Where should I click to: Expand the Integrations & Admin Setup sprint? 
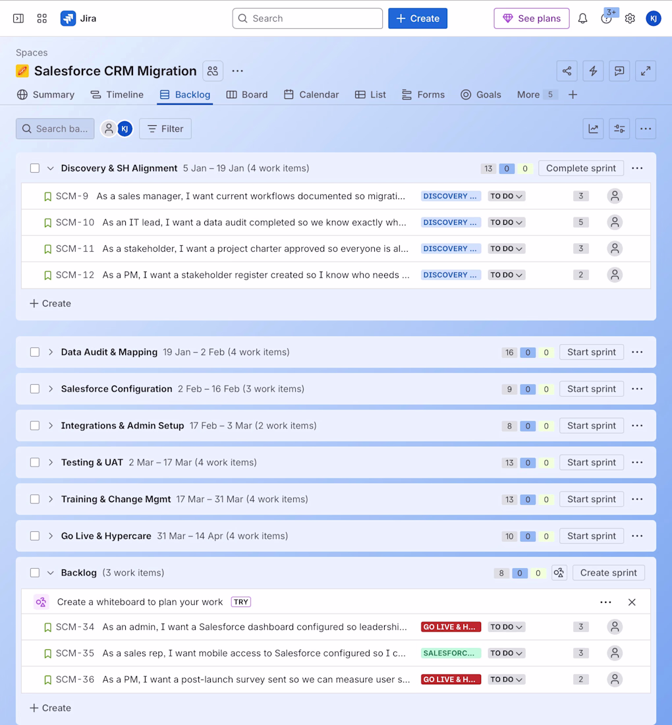[50, 425]
